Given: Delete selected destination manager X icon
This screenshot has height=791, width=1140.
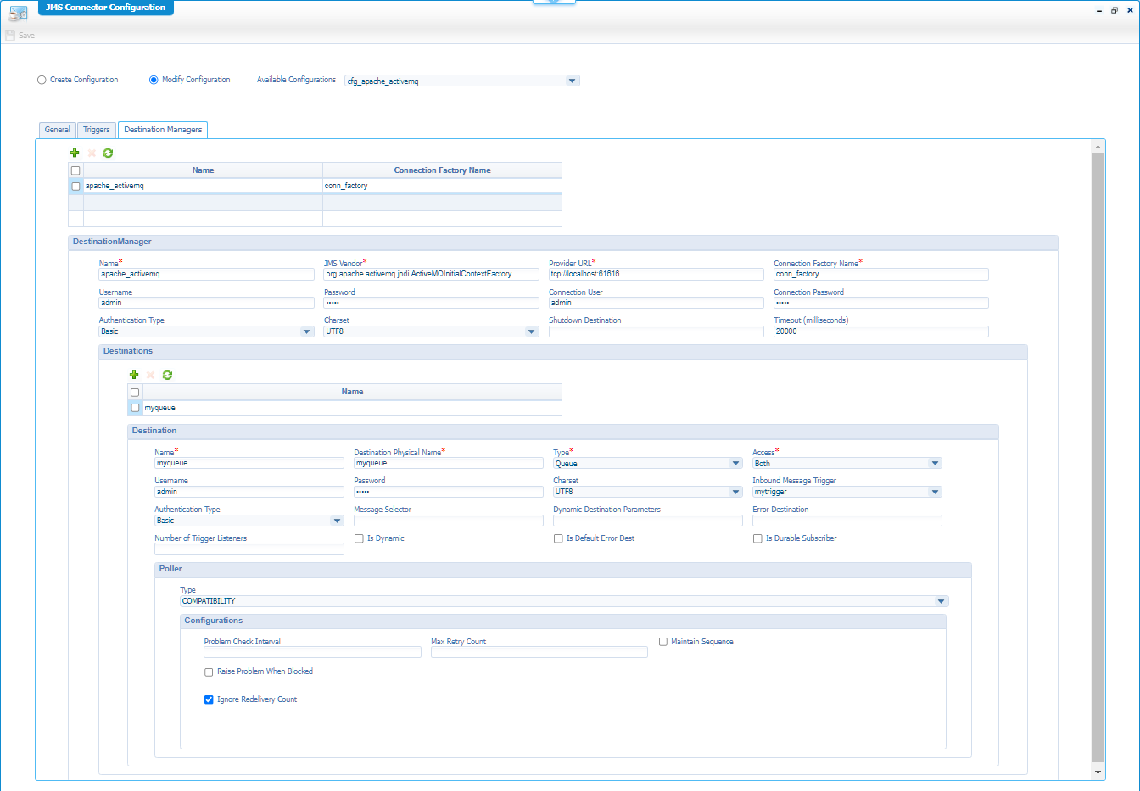Looking at the screenshot, I should 92,153.
